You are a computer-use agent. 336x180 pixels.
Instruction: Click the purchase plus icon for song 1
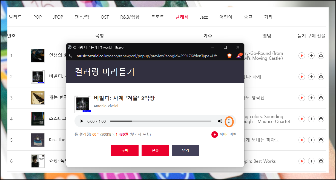tap(311, 56)
